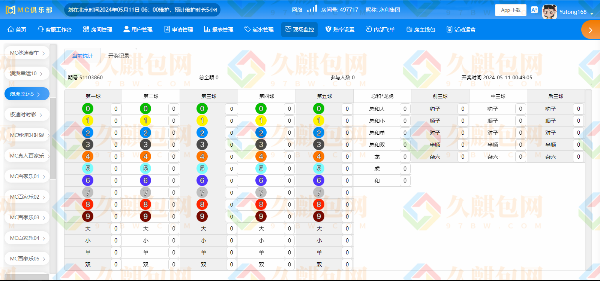Click green ball 0 in 第一球 column
The height and width of the screenshot is (281, 600).
88,109
